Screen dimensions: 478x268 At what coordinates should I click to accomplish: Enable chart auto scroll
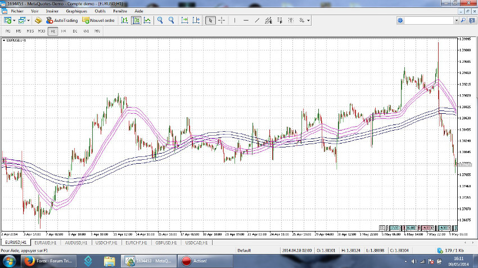coord(185,20)
